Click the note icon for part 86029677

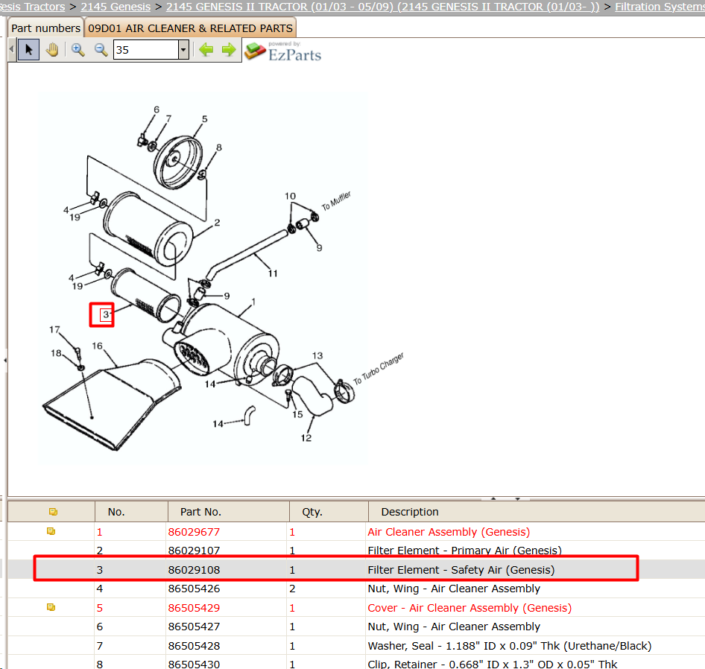(51, 531)
